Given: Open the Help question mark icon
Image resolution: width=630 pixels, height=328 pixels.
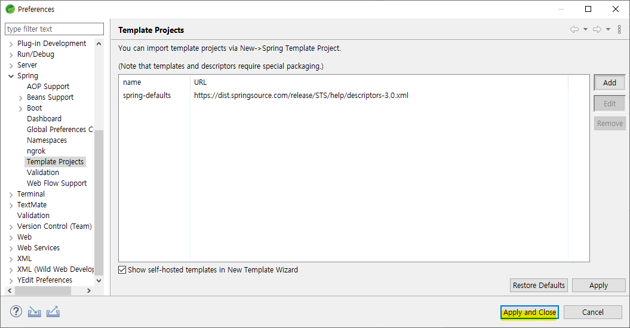Looking at the screenshot, I should click(x=16, y=311).
